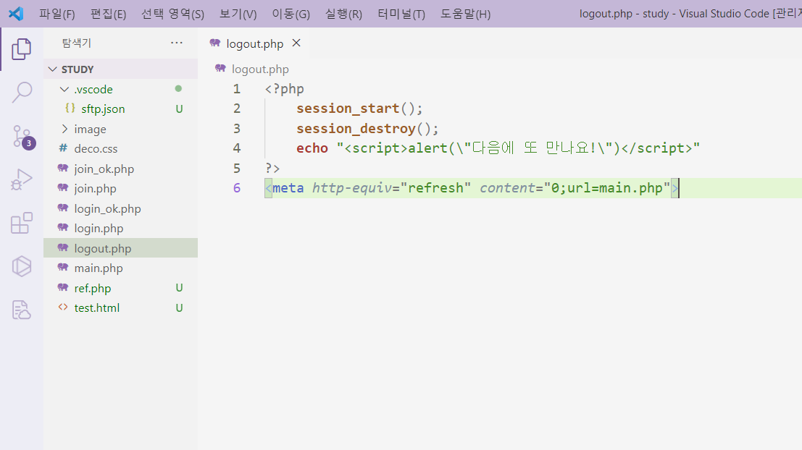Screen dimensions: 802x450
Task: Click the content attribute on line 6
Action: [507, 188]
